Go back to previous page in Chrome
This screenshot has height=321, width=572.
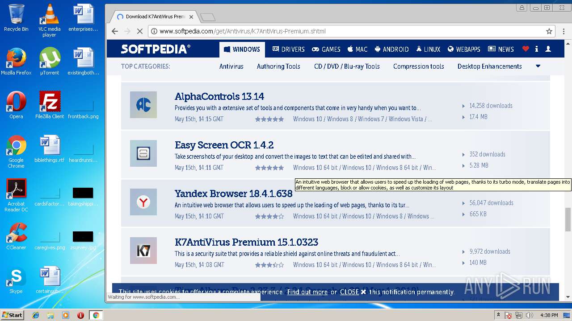tap(115, 31)
